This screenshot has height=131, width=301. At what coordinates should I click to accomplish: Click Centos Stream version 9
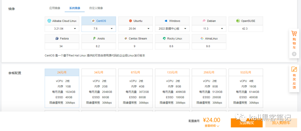point(135,46)
